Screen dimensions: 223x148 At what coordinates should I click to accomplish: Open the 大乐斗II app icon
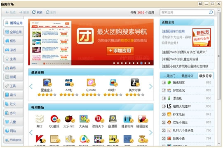(x=69, y=119)
